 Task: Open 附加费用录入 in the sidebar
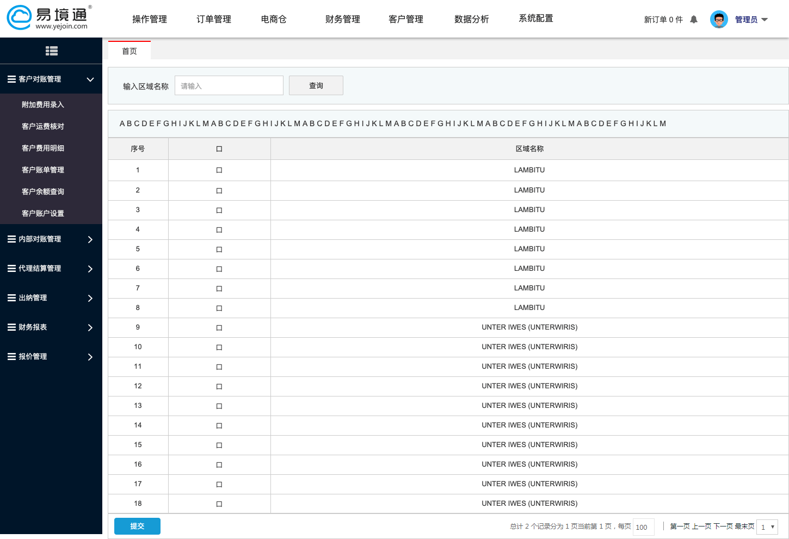pyautogui.click(x=43, y=104)
